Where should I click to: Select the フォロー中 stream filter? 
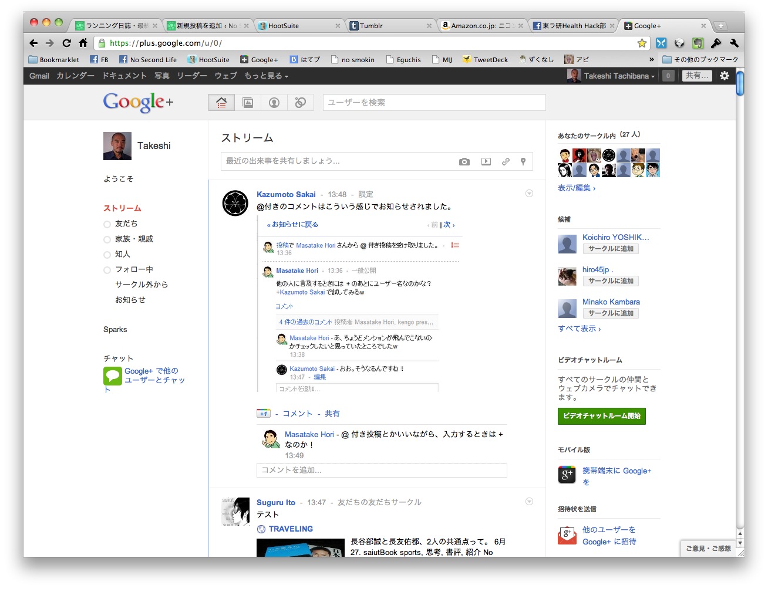[134, 269]
